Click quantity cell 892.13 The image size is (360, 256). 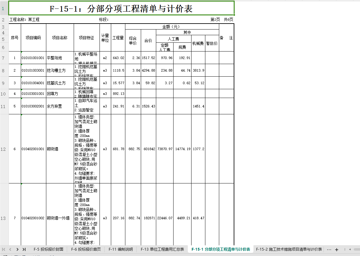(x=118, y=94)
